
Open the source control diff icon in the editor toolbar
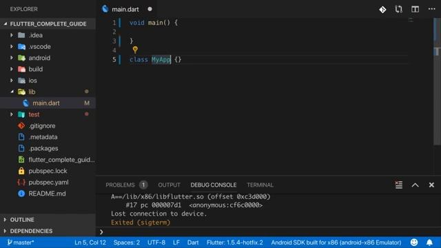[x=382, y=10]
